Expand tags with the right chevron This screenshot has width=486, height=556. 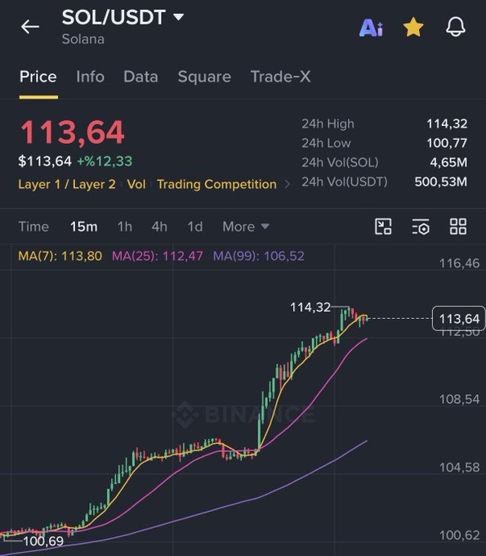tap(288, 184)
